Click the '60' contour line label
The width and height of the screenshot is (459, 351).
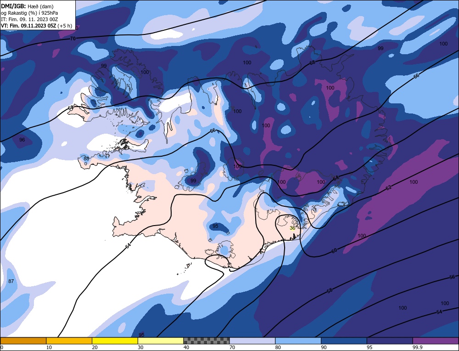pyautogui.click(x=334, y=251)
